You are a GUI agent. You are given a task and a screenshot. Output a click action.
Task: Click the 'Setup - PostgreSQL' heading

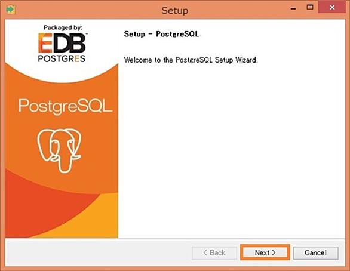pyautogui.click(x=161, y=34)
